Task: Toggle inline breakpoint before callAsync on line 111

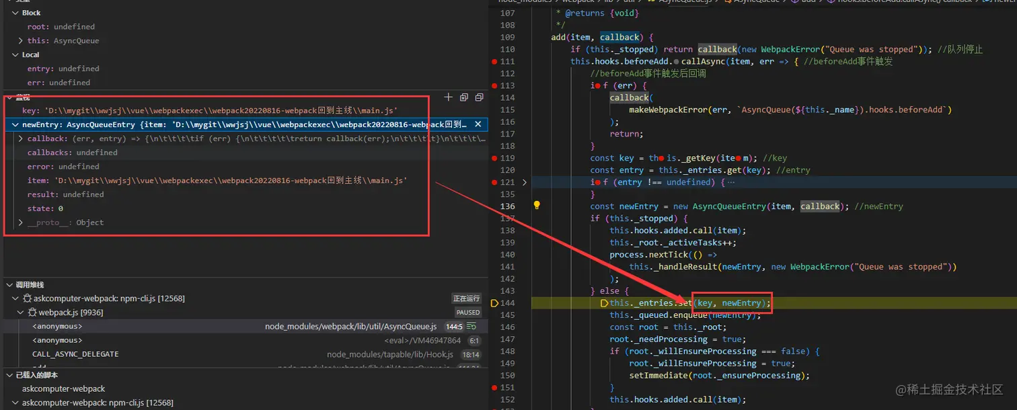Action: click(675, 62)
